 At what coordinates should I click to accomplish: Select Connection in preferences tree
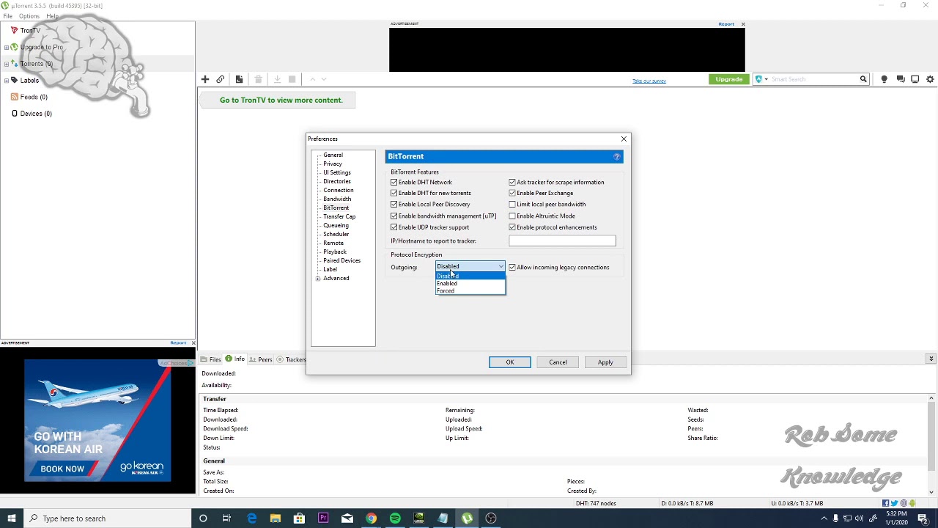click(x=339, y=190)
